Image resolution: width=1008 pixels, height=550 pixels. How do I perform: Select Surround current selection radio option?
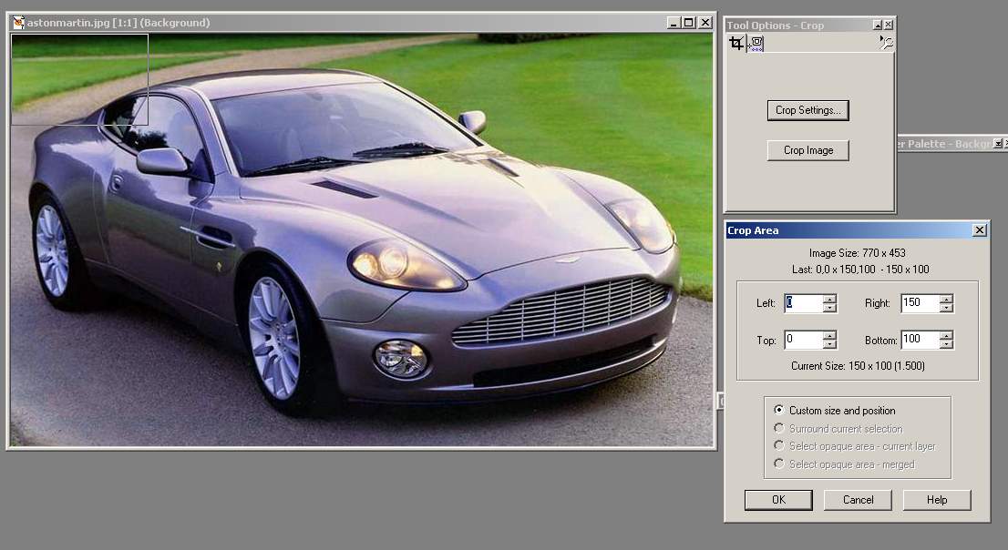click(x=838, y=428)
